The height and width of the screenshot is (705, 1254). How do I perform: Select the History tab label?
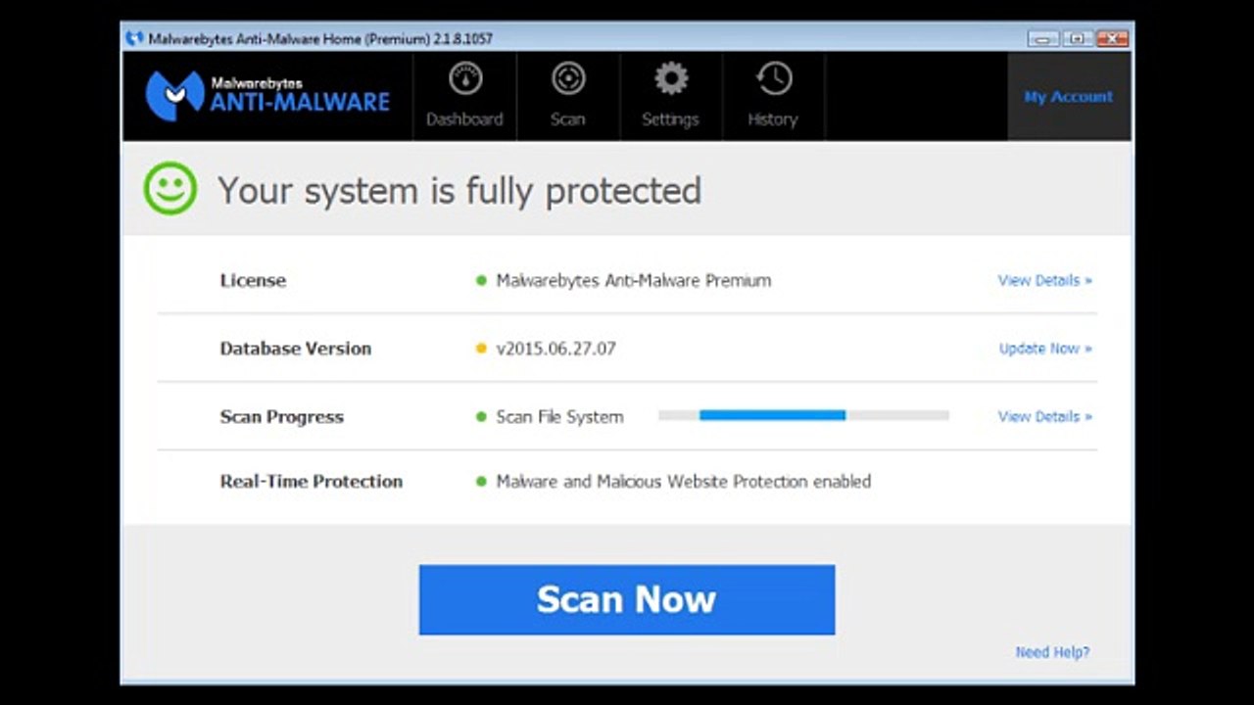pos(773,119)
